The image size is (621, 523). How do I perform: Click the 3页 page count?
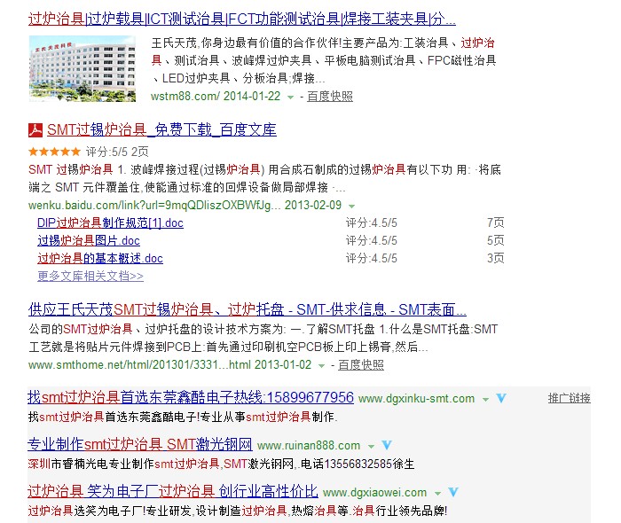point(495,258)
